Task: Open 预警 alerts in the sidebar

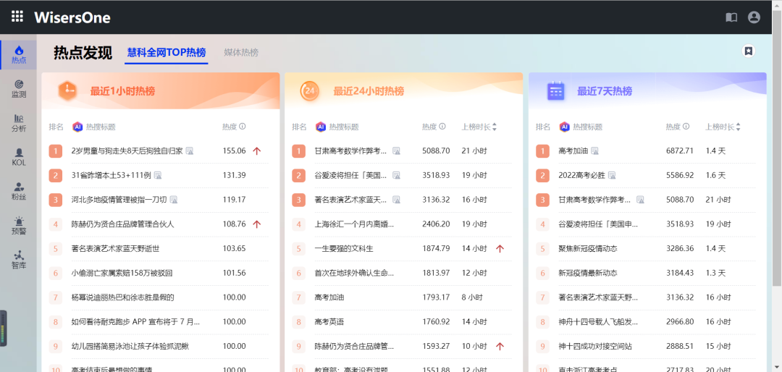Action: [x=19, y=225]
